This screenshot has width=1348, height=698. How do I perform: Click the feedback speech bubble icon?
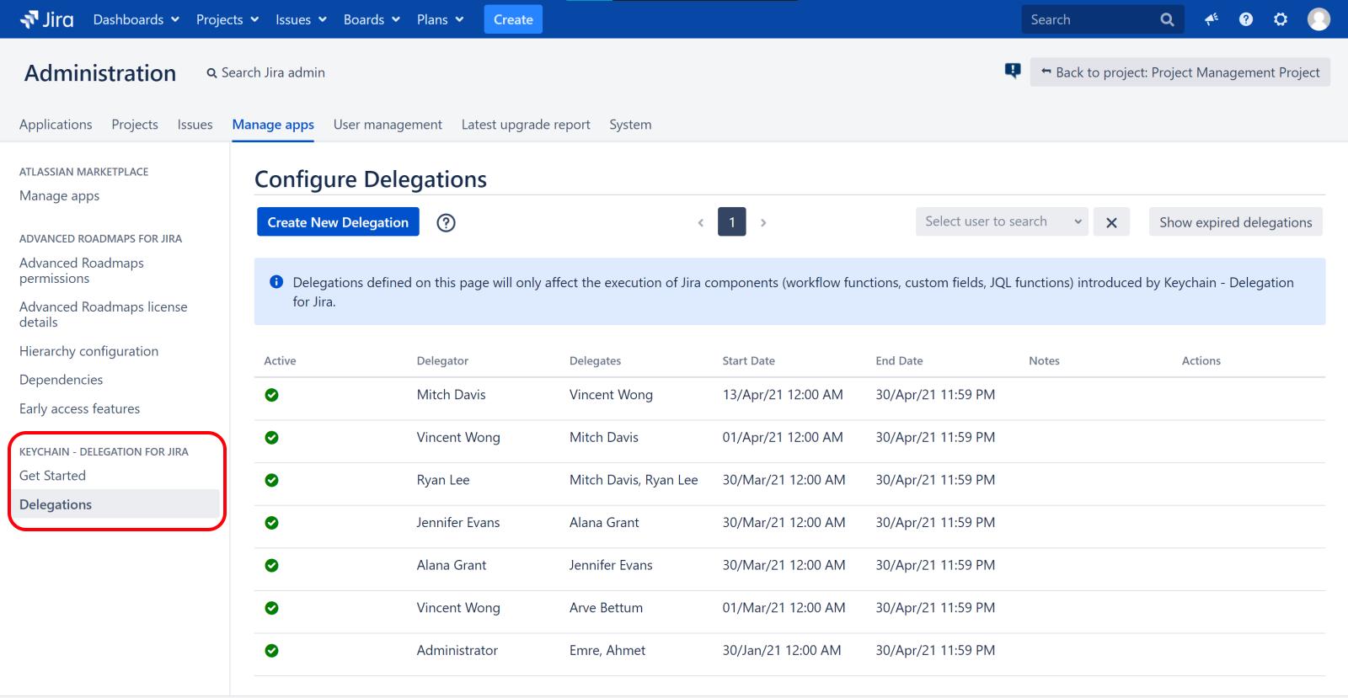coord(1013,71)
